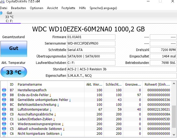177x138 pixels.
Task: Click the Übertragungsmodus field SATA/600
Action: tap(91, 56)
